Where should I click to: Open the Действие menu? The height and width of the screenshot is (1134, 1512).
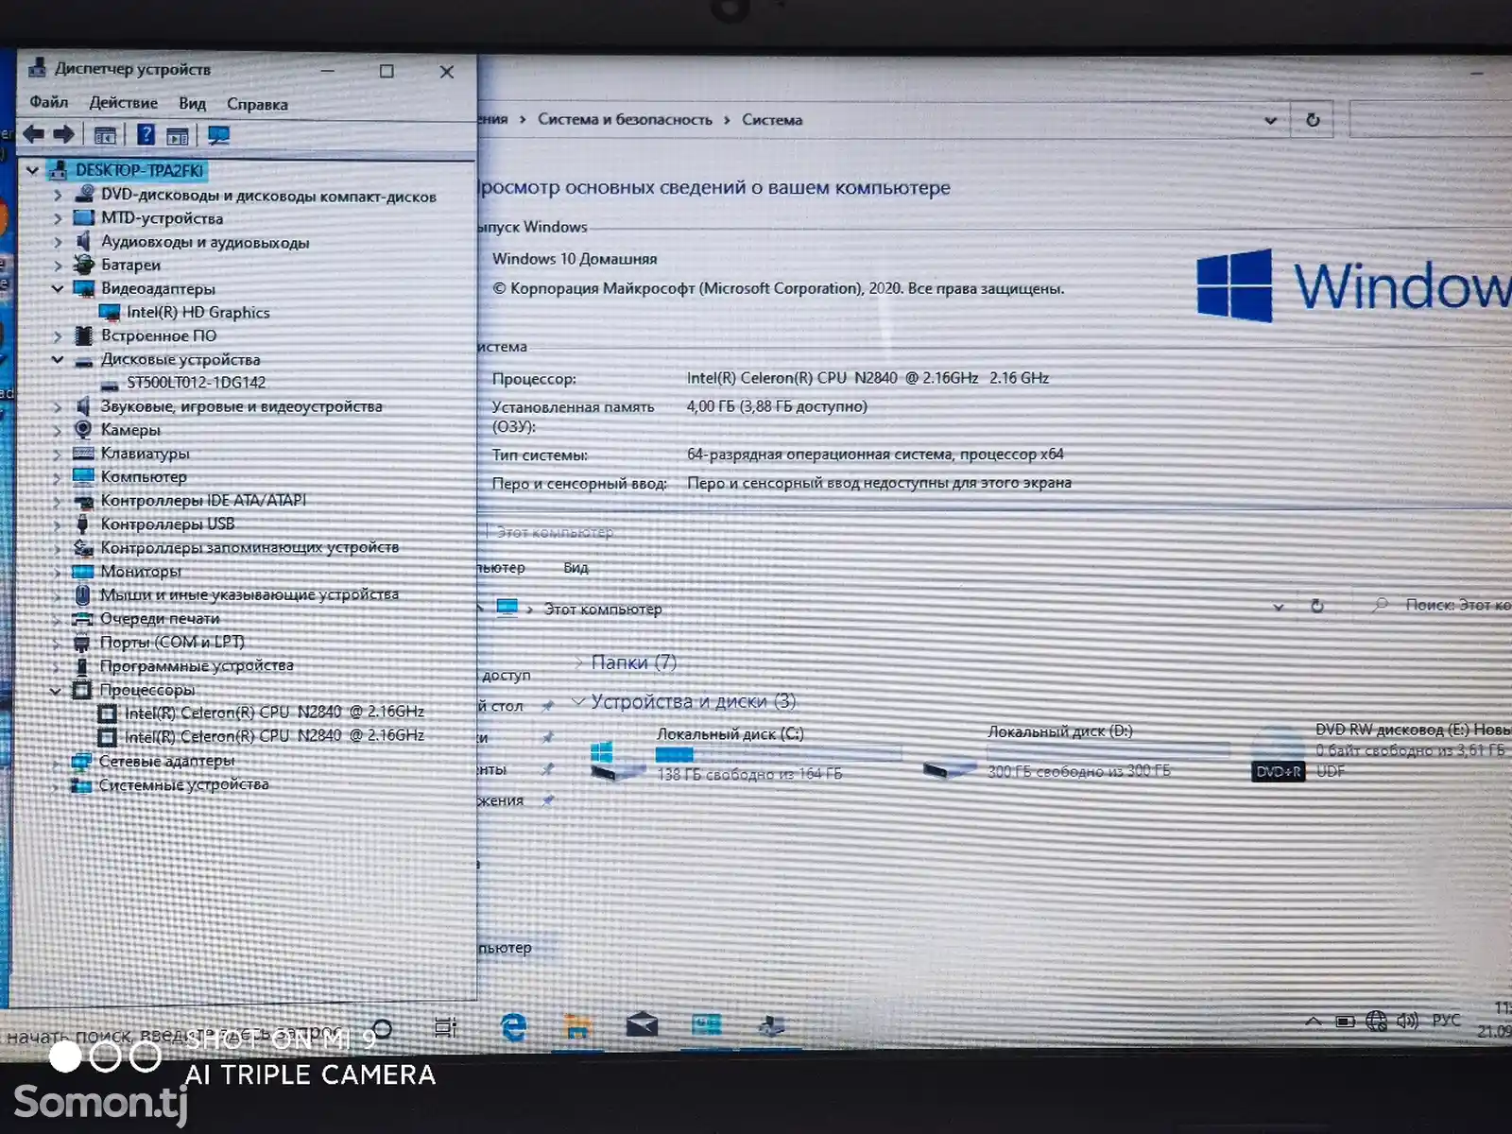click(x=123, y=103)
